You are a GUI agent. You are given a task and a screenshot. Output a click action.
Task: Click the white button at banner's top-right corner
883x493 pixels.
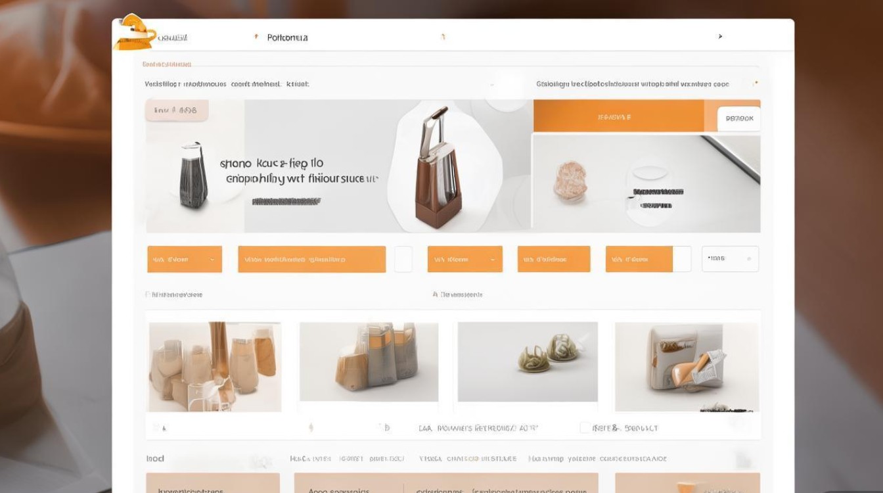point(739,119)
